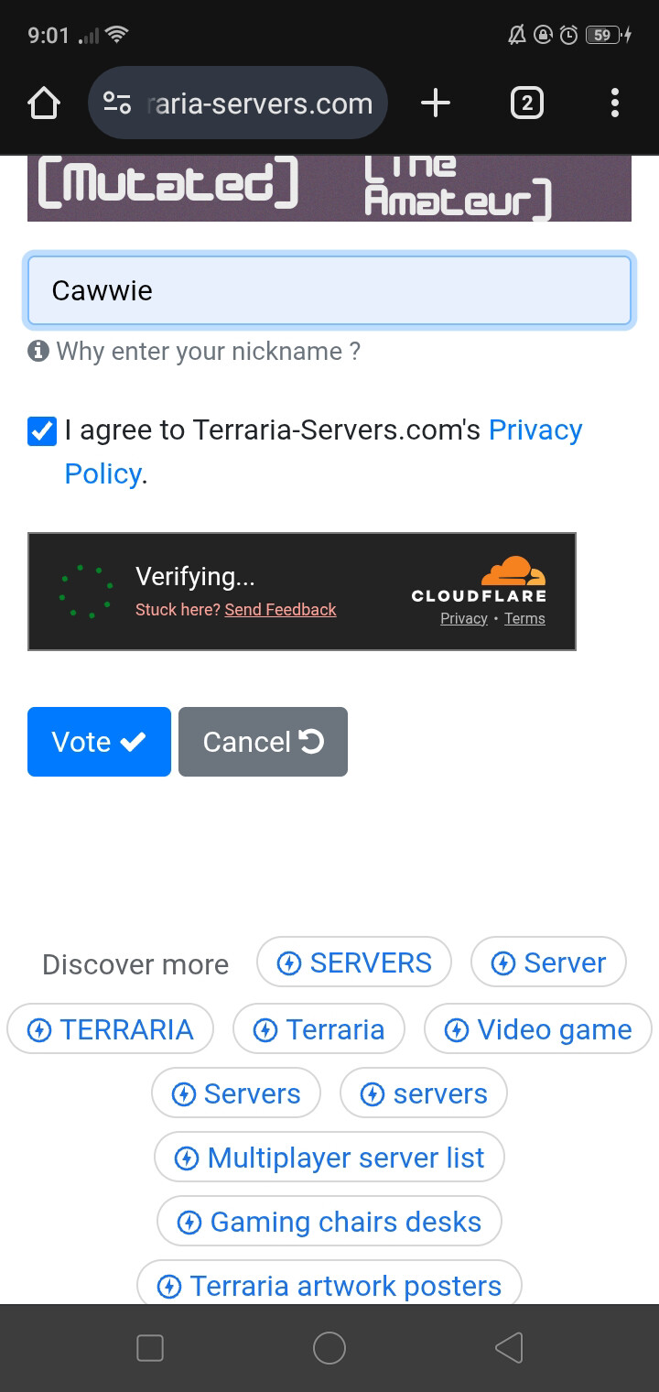Tap the Cloudflare logo
659x1392 pixels.
[x=479, y=580]
